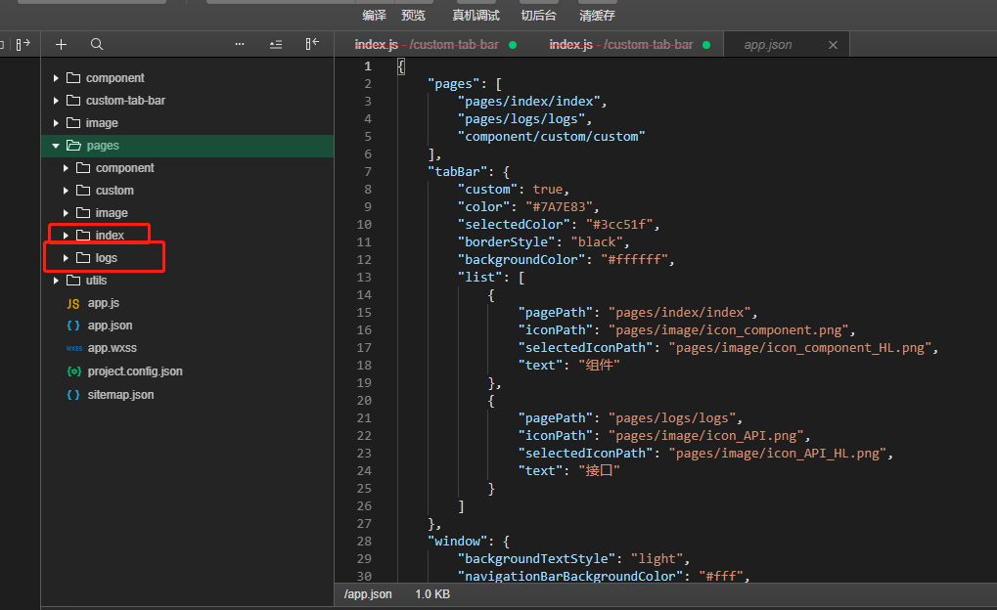Click the "window" key on line 28
The width and height of the screenshot is (997, 610).
tap(457, 542)
